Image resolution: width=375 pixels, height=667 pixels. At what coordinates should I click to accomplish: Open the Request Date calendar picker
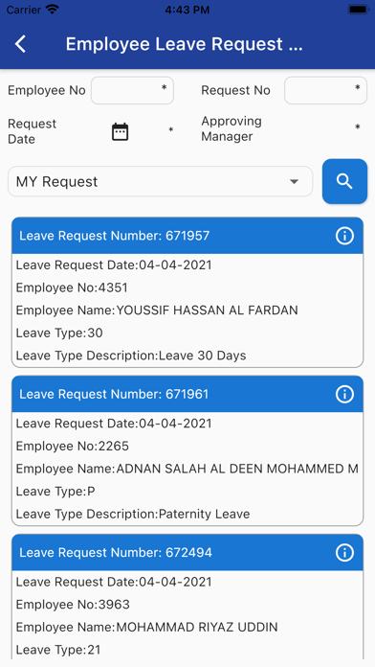pyautogui.click(x=121, y=131)
